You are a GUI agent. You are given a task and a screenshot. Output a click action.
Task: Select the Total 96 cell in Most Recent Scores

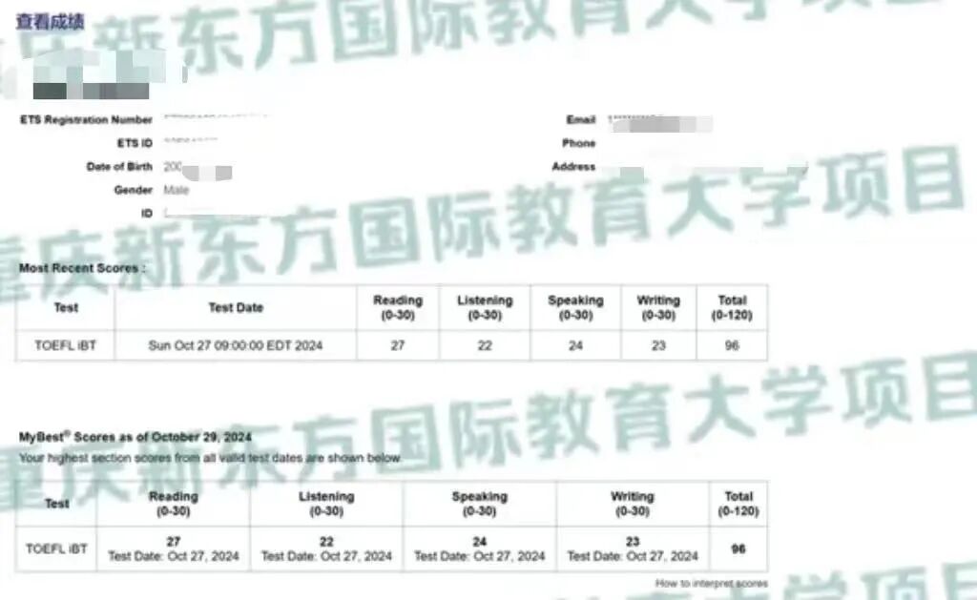[732, 346]
